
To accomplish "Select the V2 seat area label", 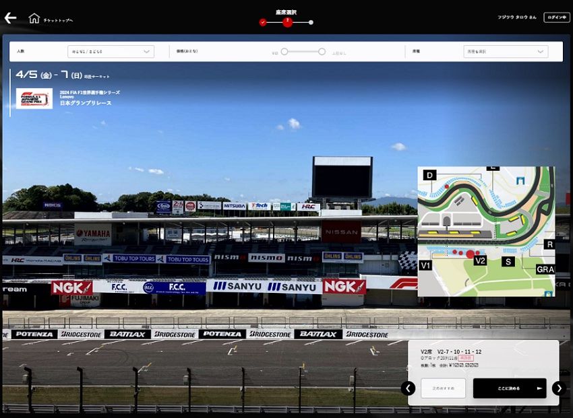I will (x=480, y=260).
